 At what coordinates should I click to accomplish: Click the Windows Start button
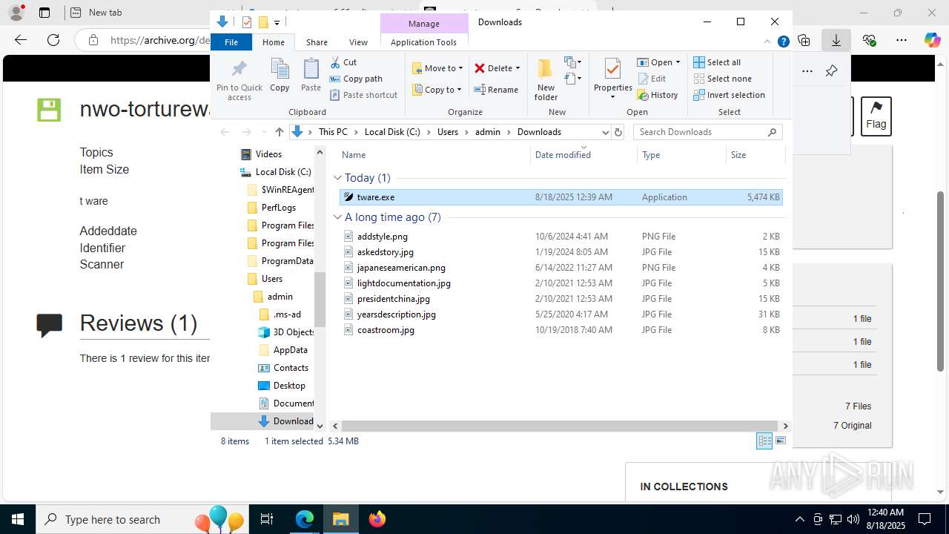pyautogui.click(x=18, y=519)
